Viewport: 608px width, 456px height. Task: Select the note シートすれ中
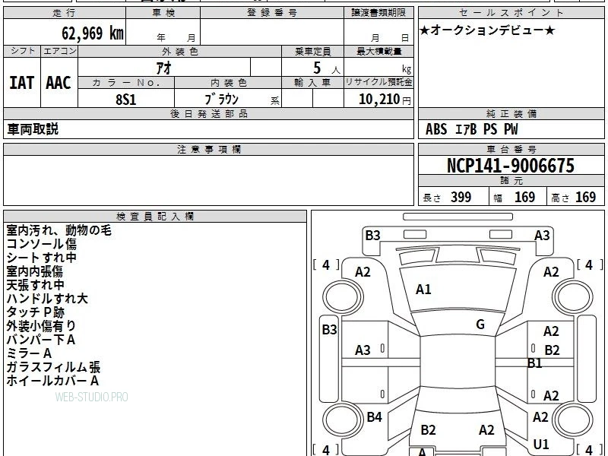click(42, 258)
